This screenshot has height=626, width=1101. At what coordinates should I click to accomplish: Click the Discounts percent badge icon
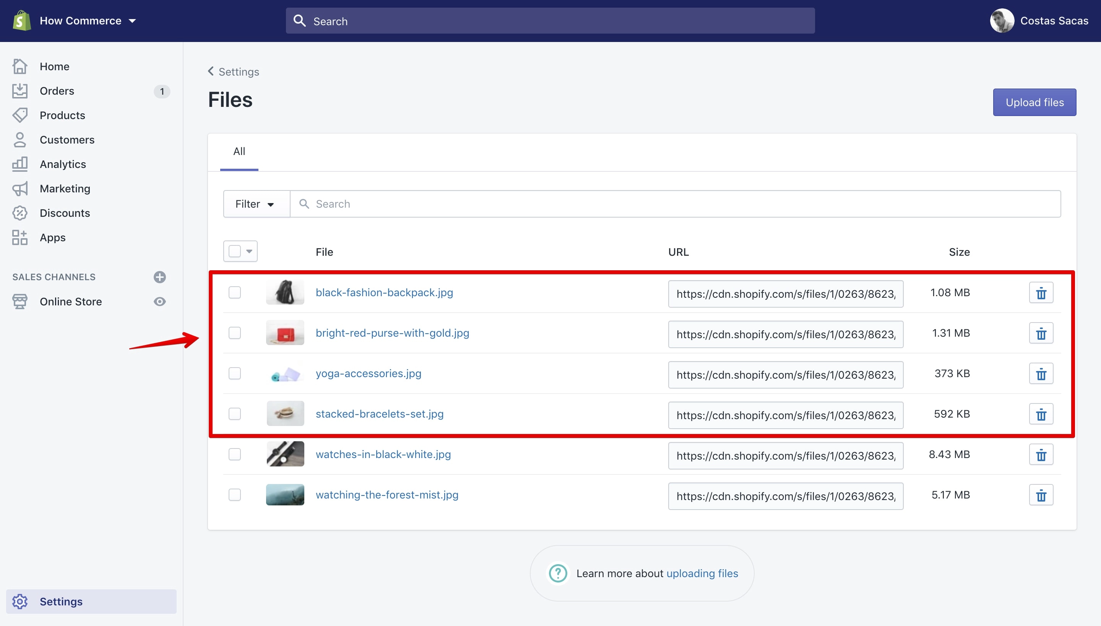pyautogui.click(x=20, y=213)
